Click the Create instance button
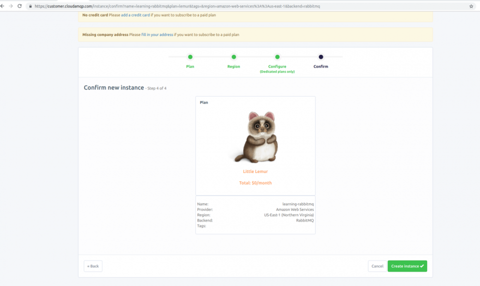The width and height of the screenshot is (480, 286). tap(407, 266)
